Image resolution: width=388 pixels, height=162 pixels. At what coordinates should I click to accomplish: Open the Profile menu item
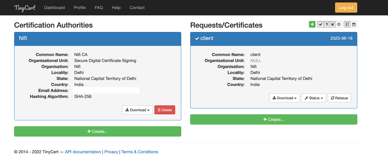tap(80, 8)
